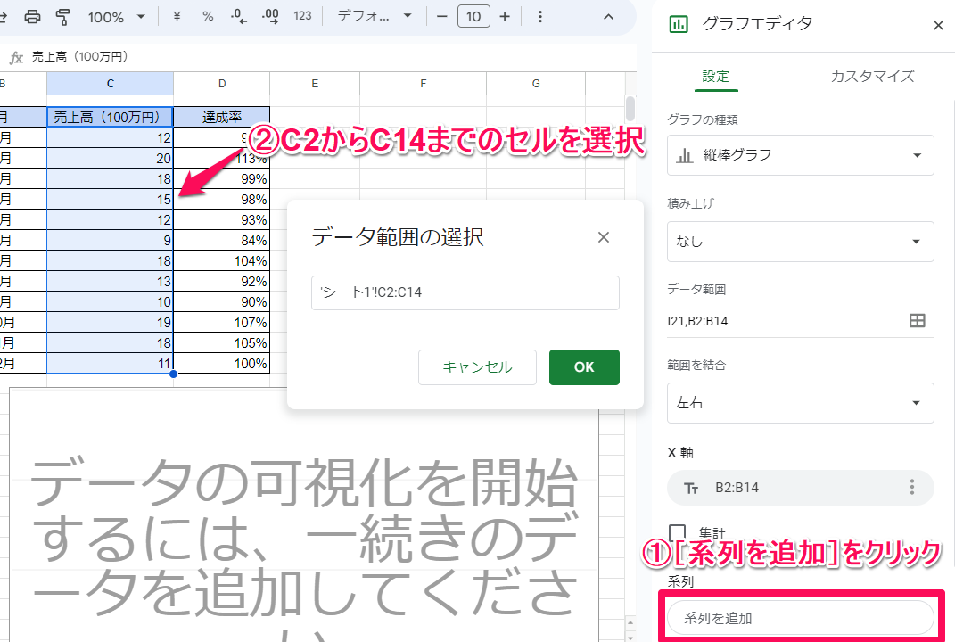
Task: Close the データ範囲の選択 dialog
Action: [604, 237]
